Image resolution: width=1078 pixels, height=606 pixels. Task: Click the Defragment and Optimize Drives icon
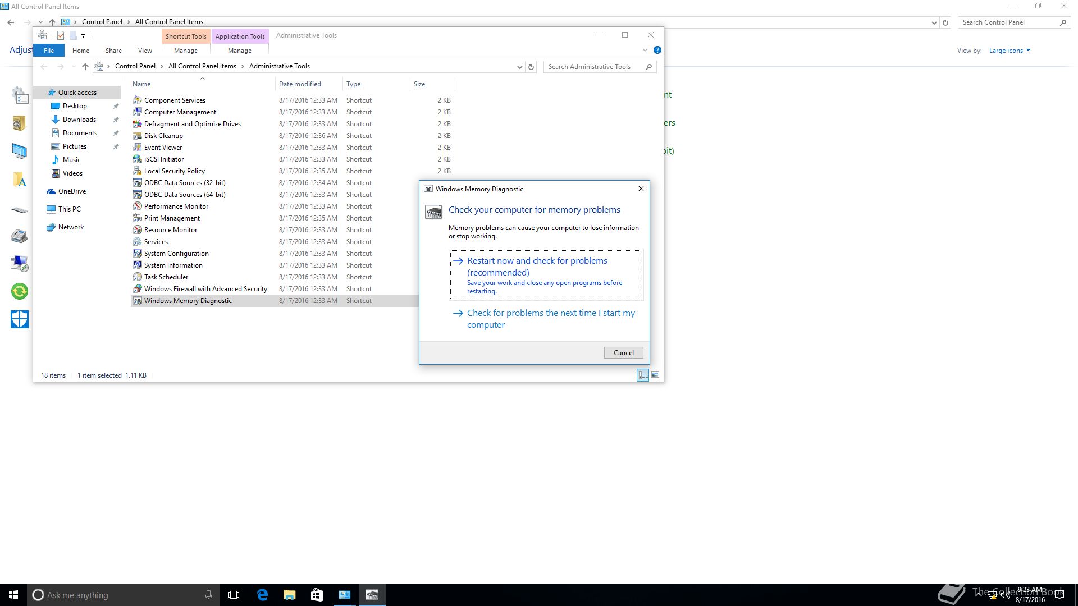point(137,123)
